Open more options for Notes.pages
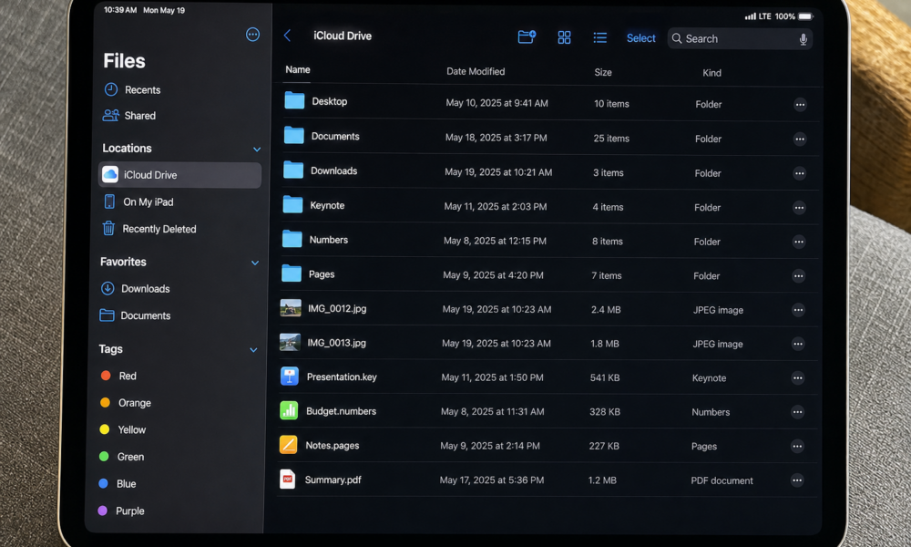 point(797,447)
